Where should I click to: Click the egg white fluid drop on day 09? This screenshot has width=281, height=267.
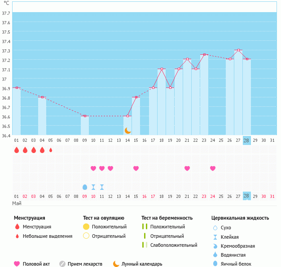85,187
